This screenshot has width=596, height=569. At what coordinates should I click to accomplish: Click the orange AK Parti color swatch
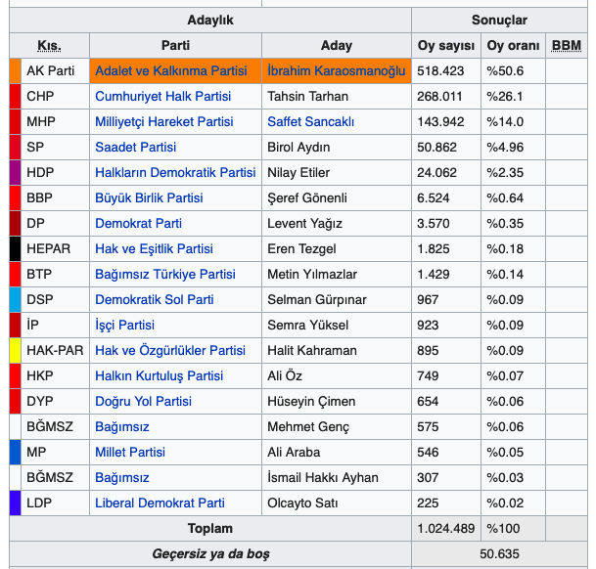(15, 71)
